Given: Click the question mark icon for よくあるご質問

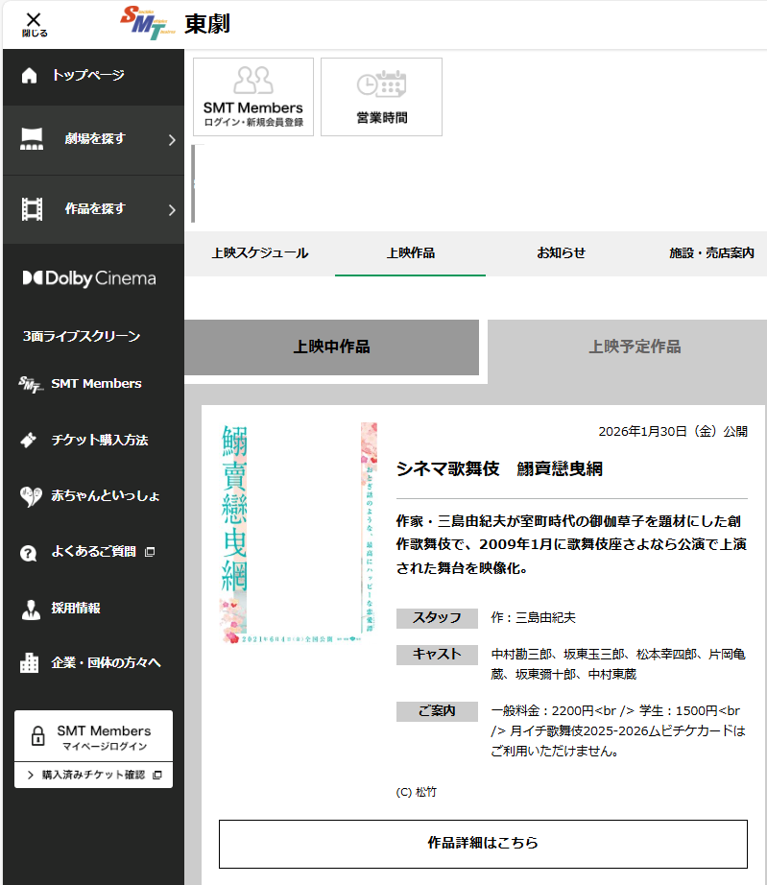Looking at the screenshot, I should coord(29,553).
